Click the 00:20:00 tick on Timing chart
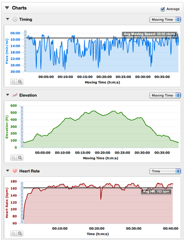 [x=104, y=77]
